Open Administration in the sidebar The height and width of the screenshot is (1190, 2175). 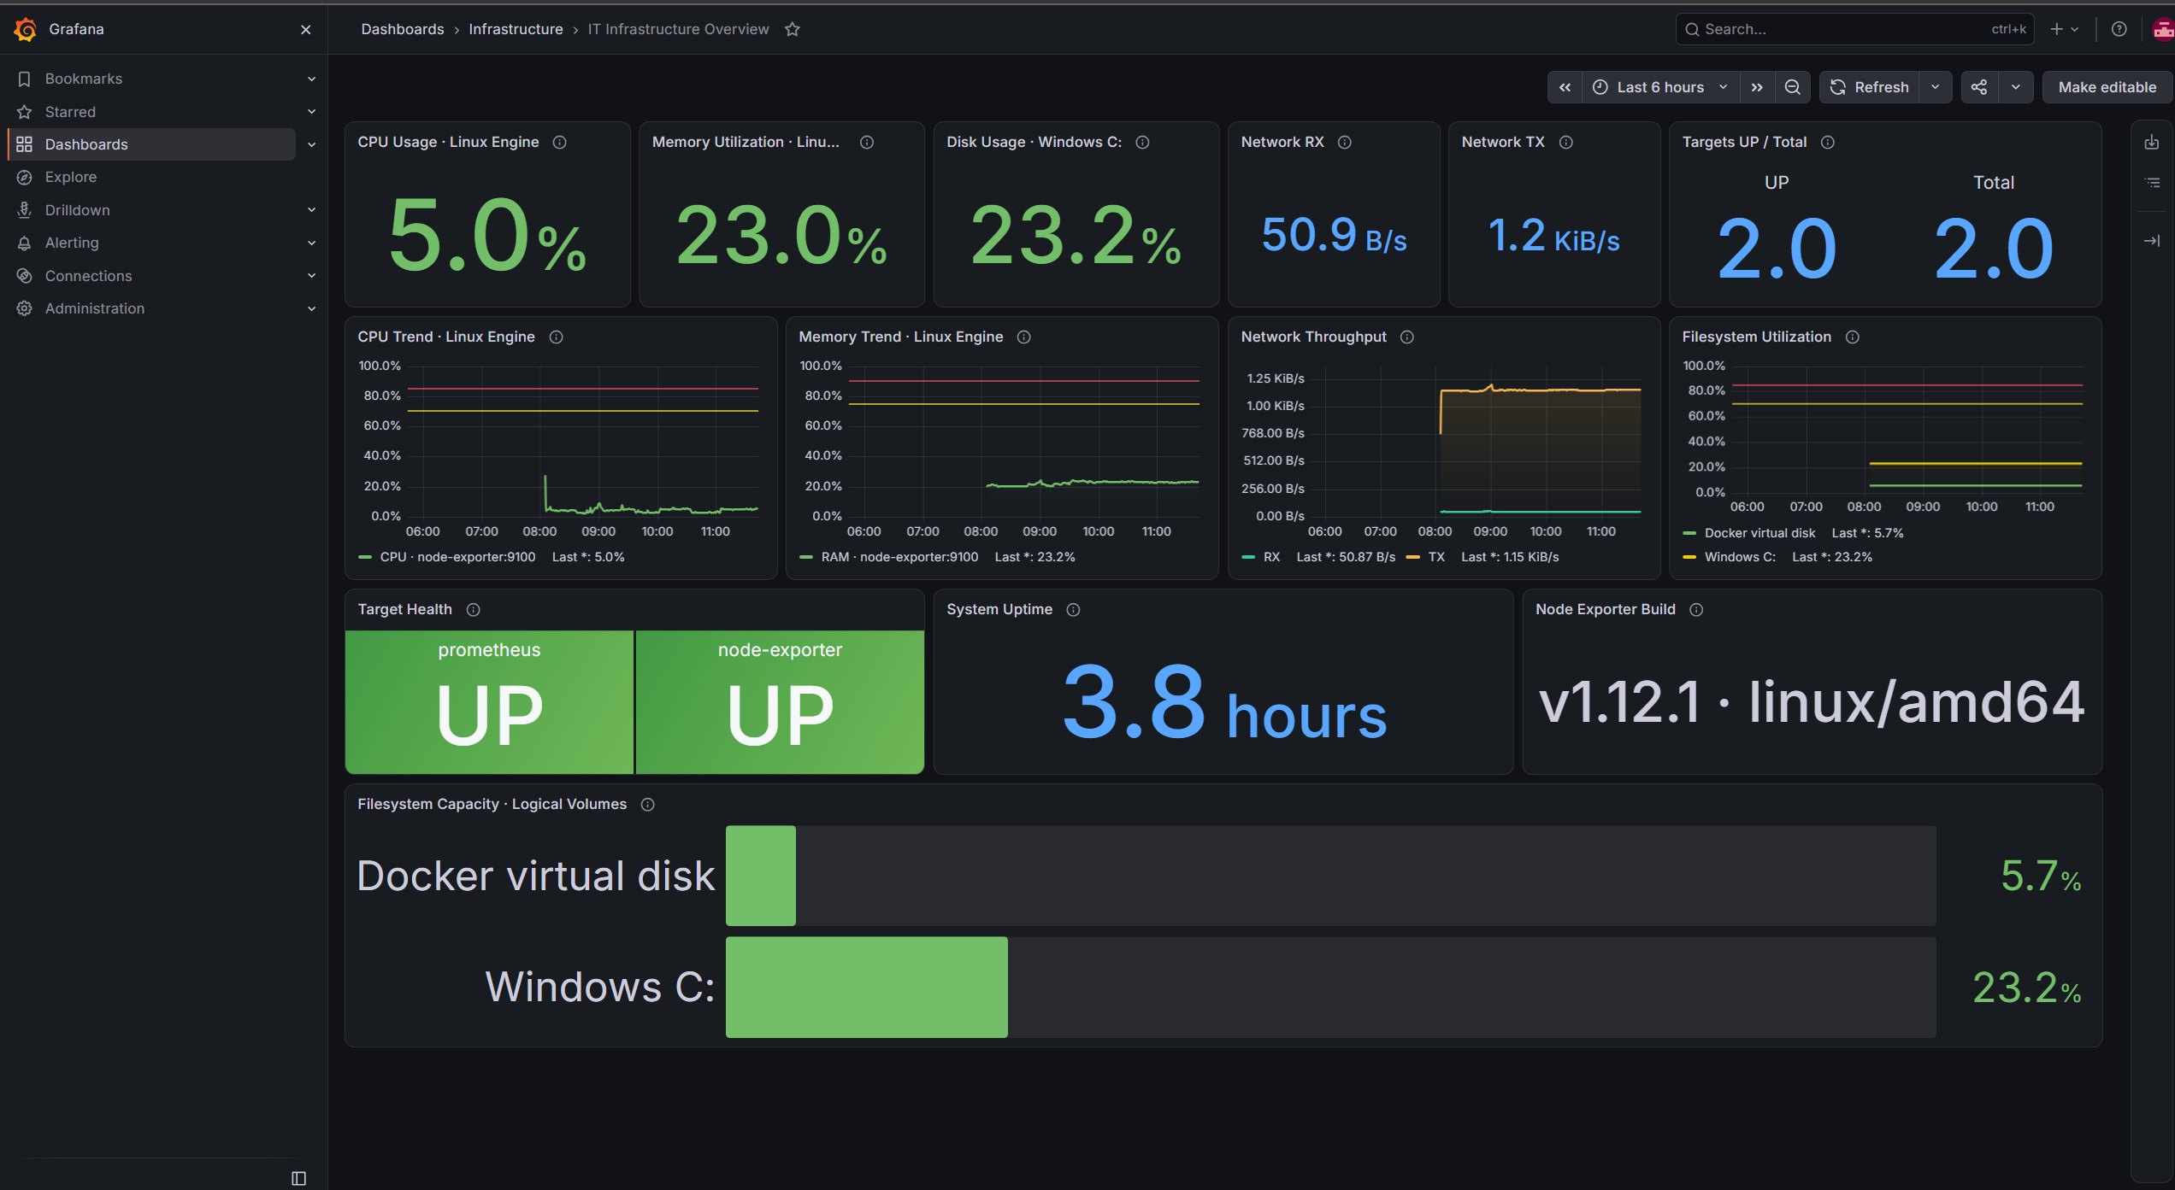point(95,308)
